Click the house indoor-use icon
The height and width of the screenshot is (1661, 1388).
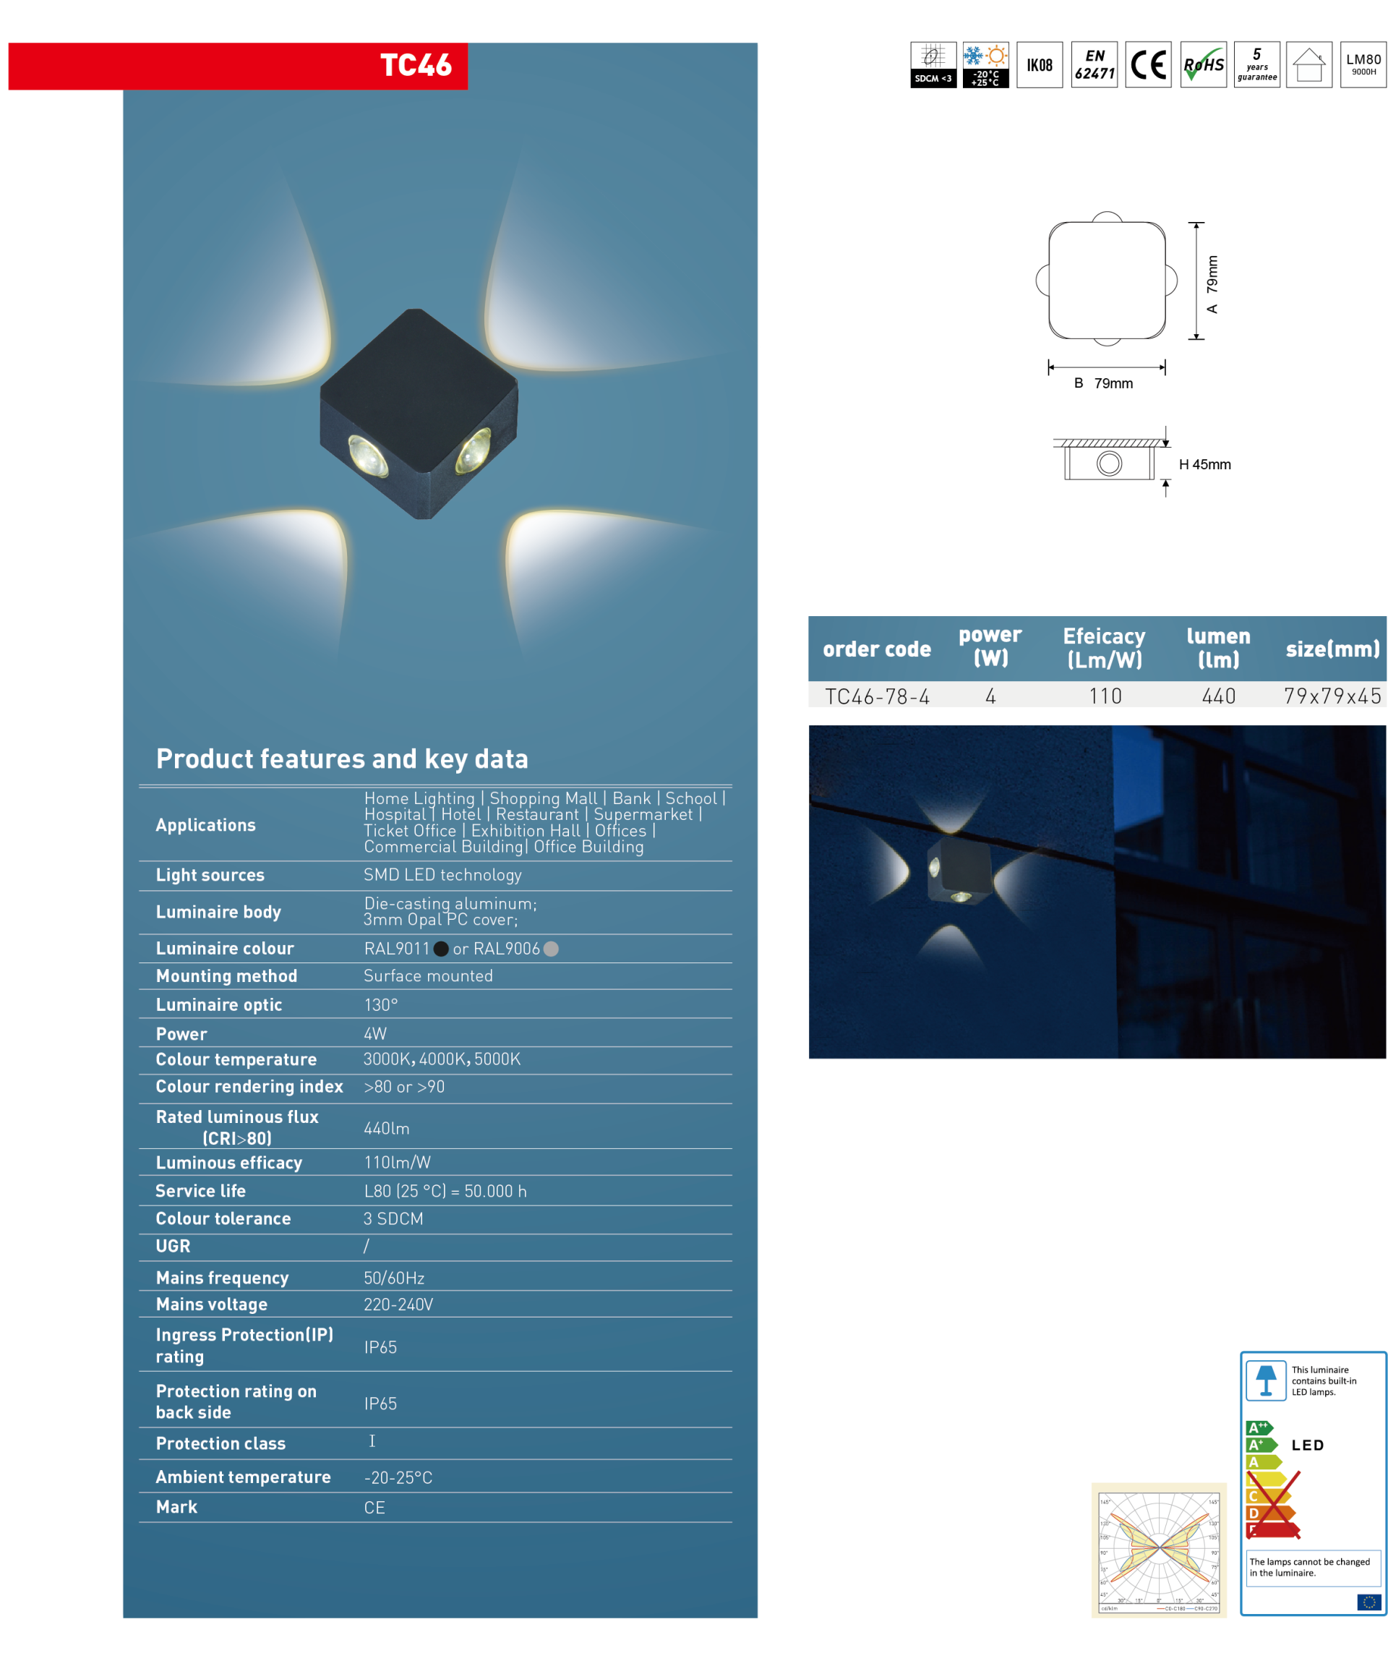[x=1309, y=65]
